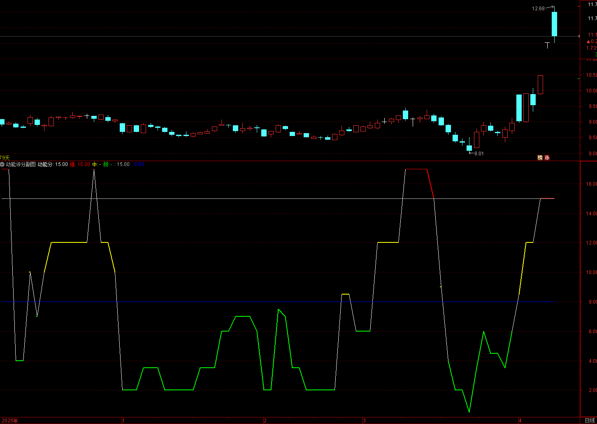Viewport: 597px width, 424px height.
Task: Click the yellow 中:- value
Action: pyautogui.click(x=96, y=164)
